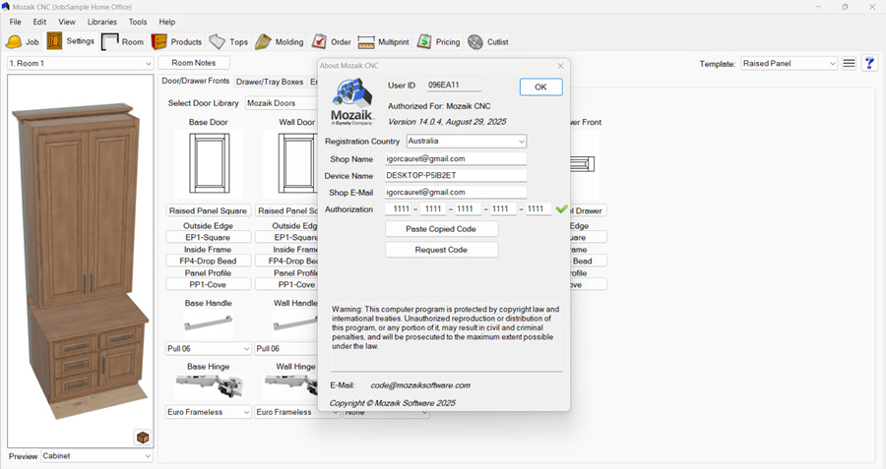886x469 pixels.
Task: Select the Base Door thumbnail
Action: coord(209,163)
